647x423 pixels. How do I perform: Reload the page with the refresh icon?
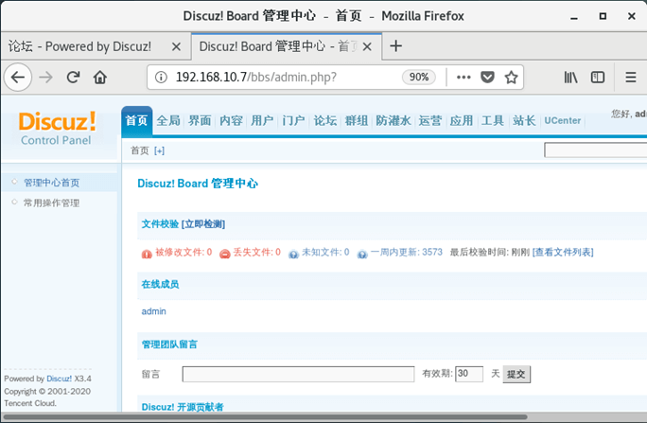pyautogui.click(x=73, y=78)
